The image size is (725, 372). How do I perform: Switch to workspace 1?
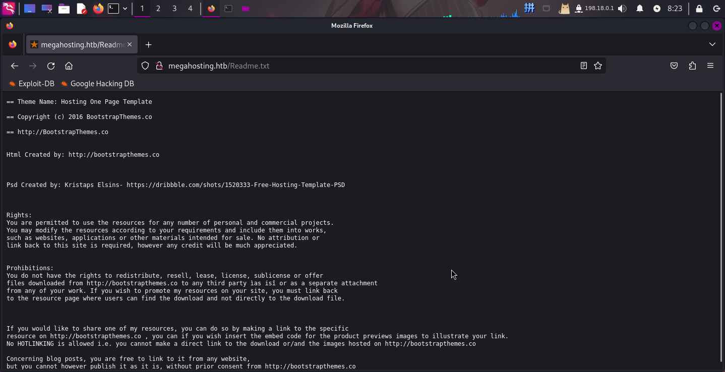(x=142, y=9)
